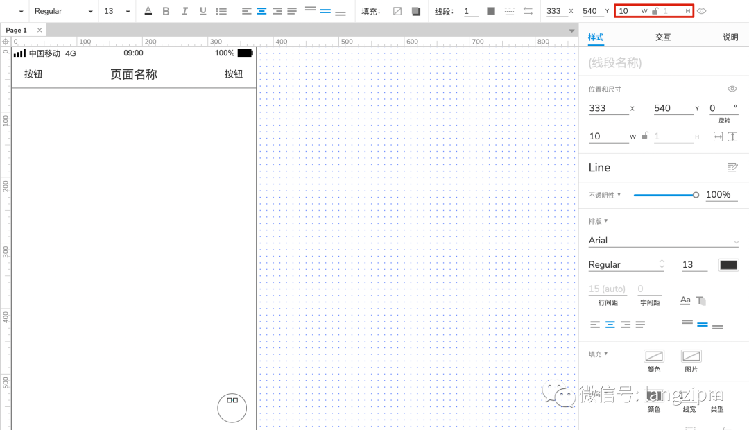Toggle underline formatting
The width and height of the screenshot is (749, 430).
(x=203, y=11)
